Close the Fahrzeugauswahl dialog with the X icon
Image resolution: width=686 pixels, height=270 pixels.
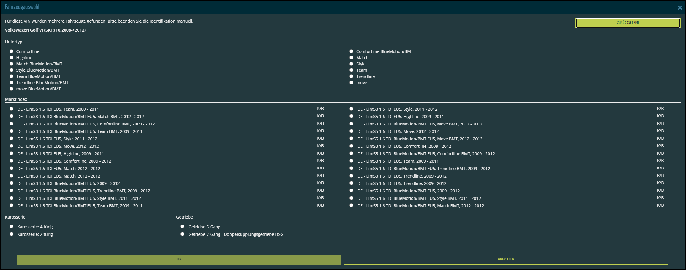[680, 8]
